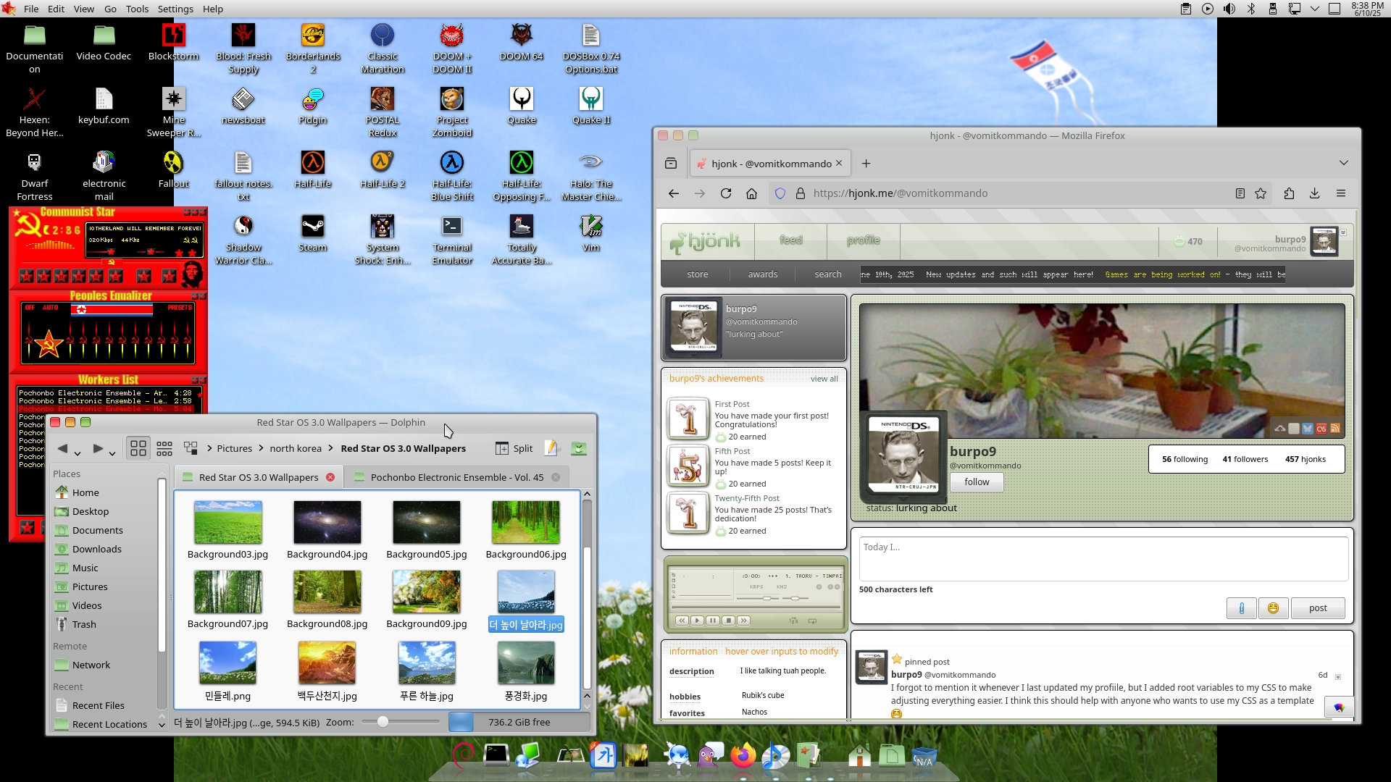
Task: Open the hjonk awards link
Action: point(763,274)
